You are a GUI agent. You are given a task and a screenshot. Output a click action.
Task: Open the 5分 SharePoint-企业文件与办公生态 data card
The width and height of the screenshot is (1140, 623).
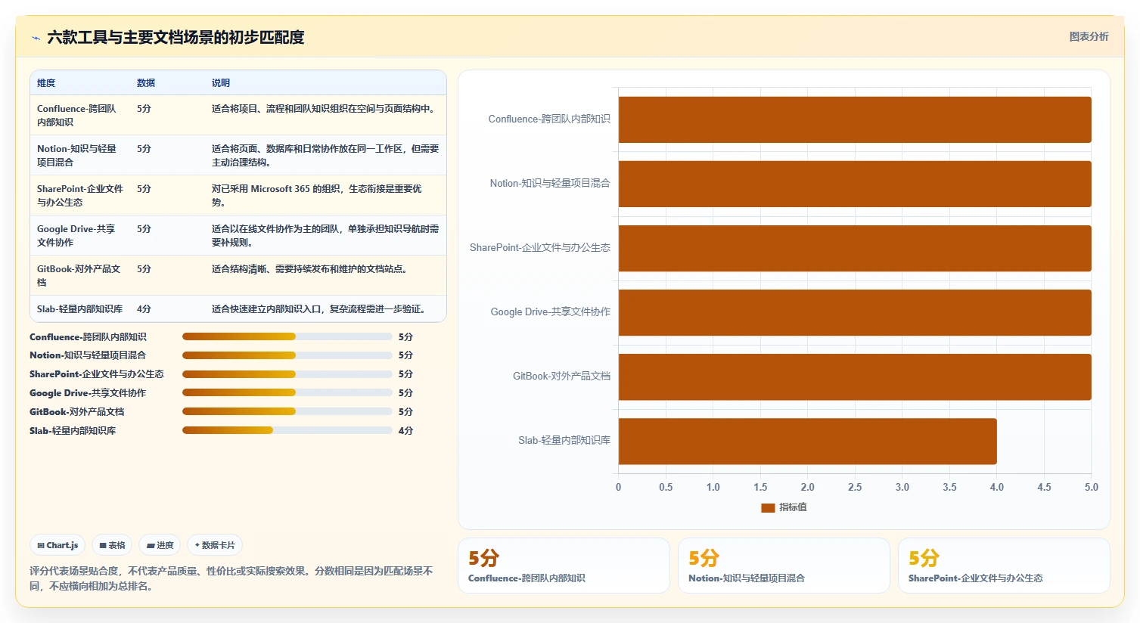pyautogui.click(x=1004, y=566)
